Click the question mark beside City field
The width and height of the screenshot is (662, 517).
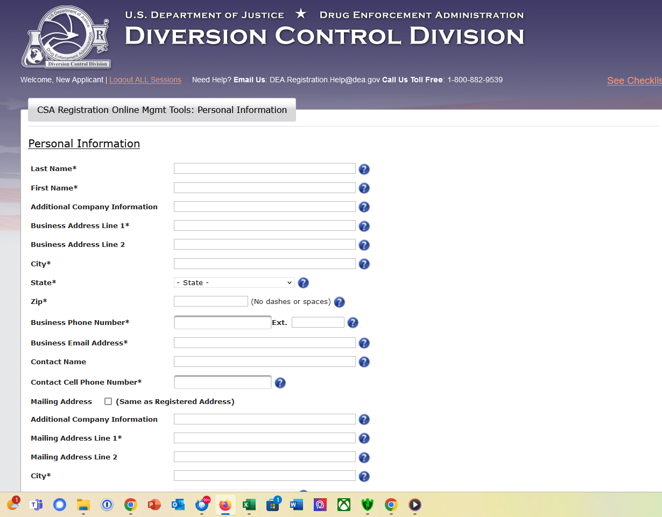[x=364, y=264]
